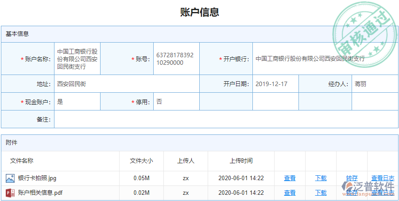Select the file name 账户相关信息.pdf
This screenshot has height=201, width=399.
40,193
